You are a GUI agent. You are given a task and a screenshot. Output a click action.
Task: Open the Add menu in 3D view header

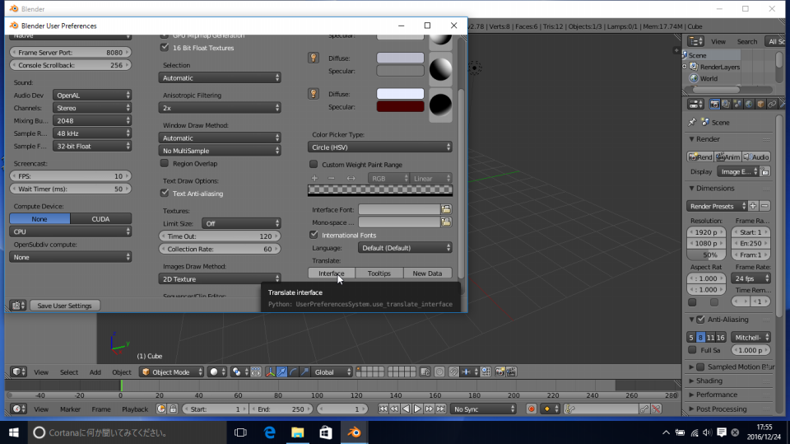[95, 372]
